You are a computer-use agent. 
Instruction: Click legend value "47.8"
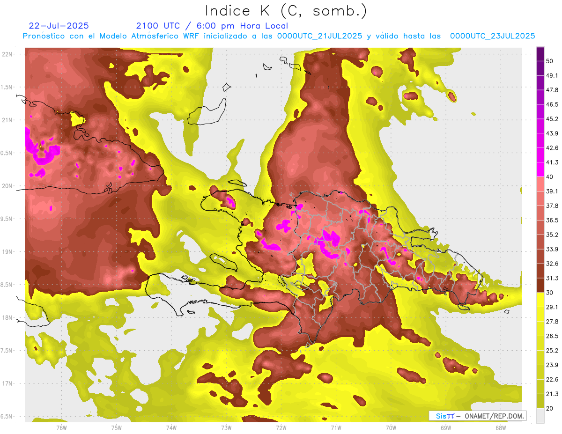pyautogui.click(x=552, y=90)
